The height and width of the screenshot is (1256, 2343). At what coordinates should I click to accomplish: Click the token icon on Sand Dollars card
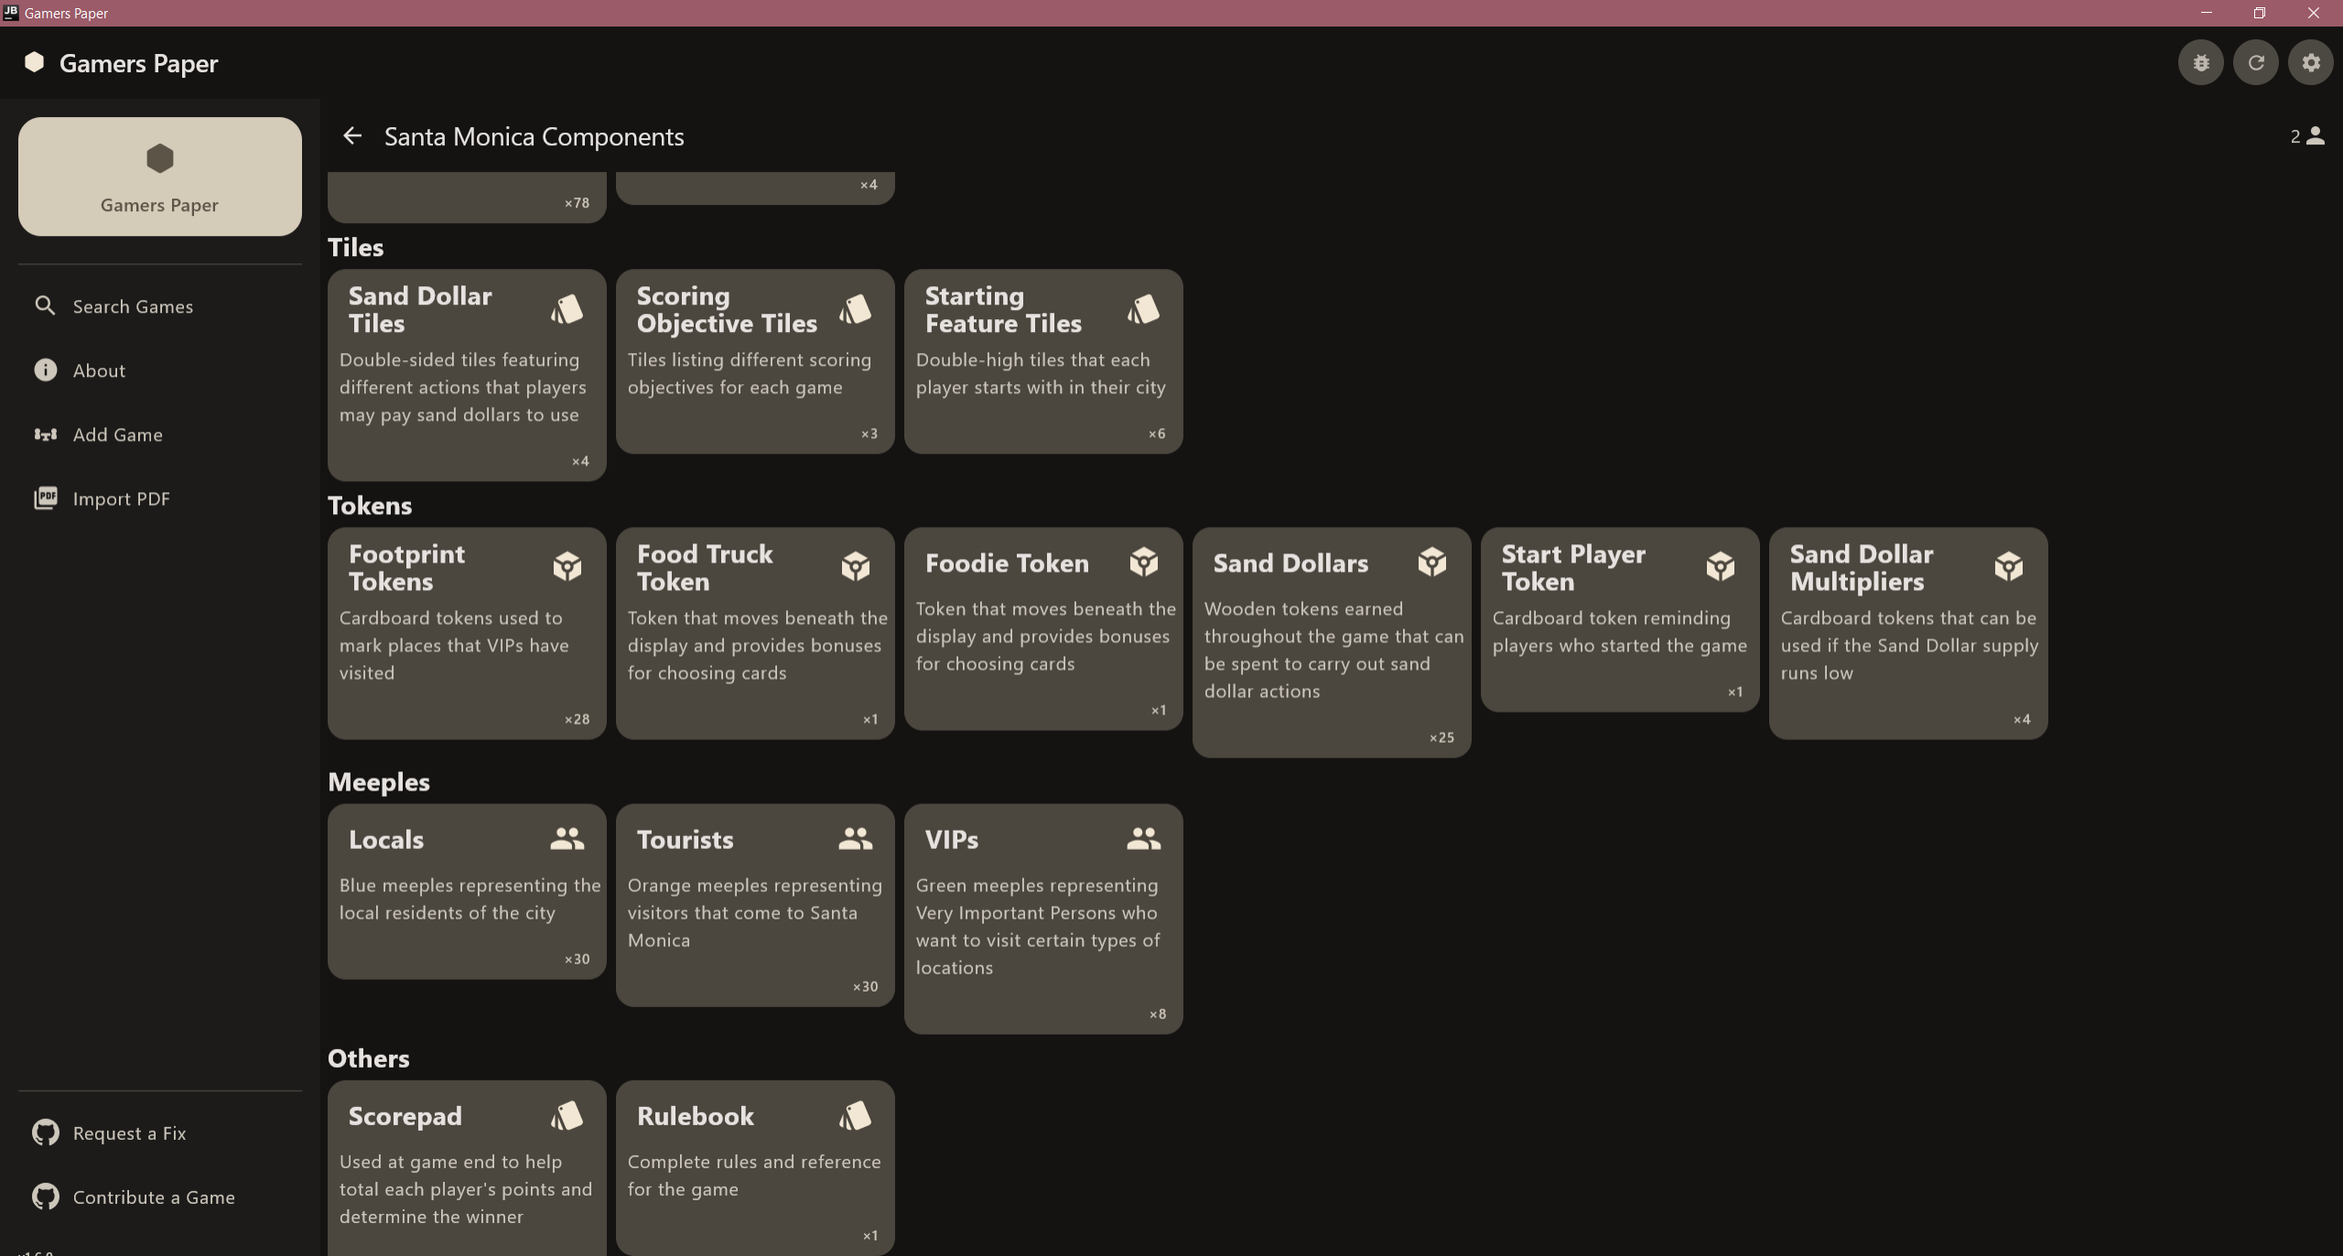pyautogui.click(x=1432, y=563)
